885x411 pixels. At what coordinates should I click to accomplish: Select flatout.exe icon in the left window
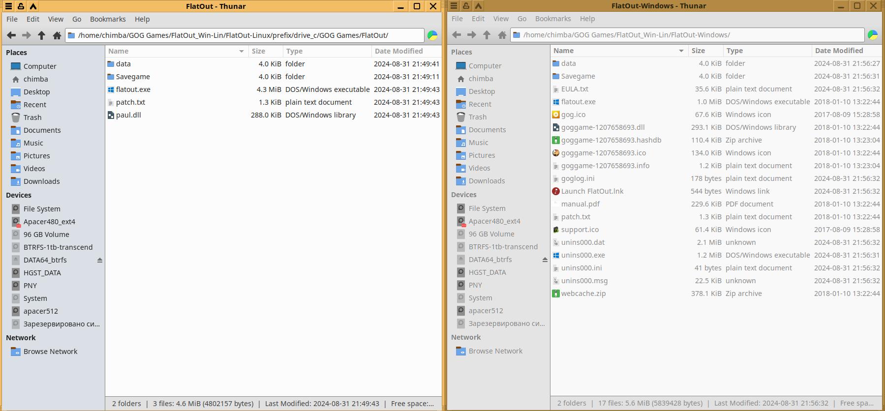click(x=111, y=89)
